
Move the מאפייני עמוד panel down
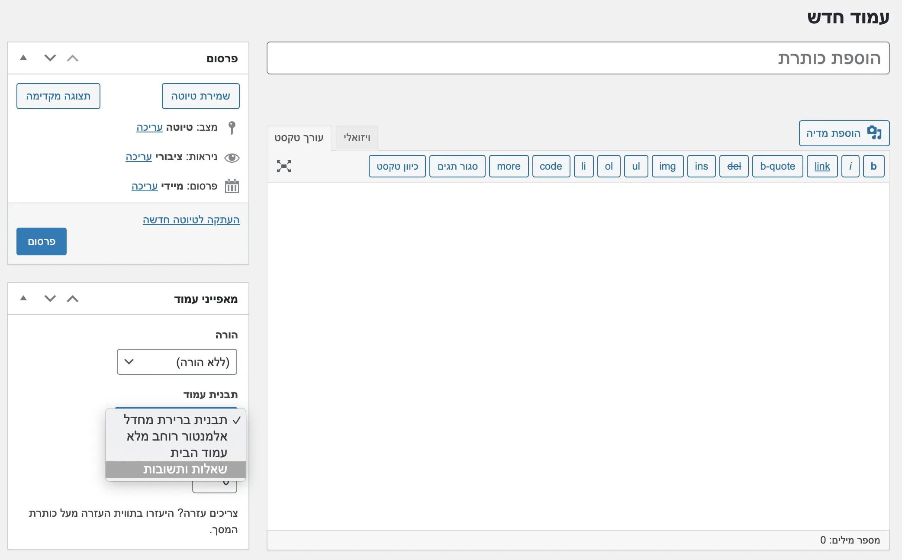point(50,299)
